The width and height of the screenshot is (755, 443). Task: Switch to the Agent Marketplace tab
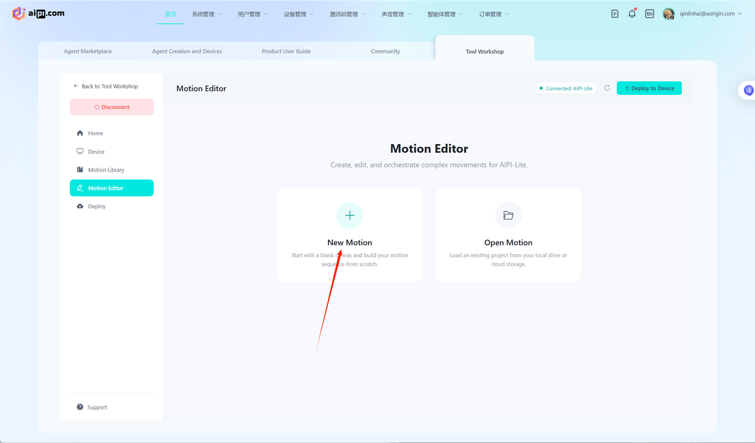[x=88, y=51]
